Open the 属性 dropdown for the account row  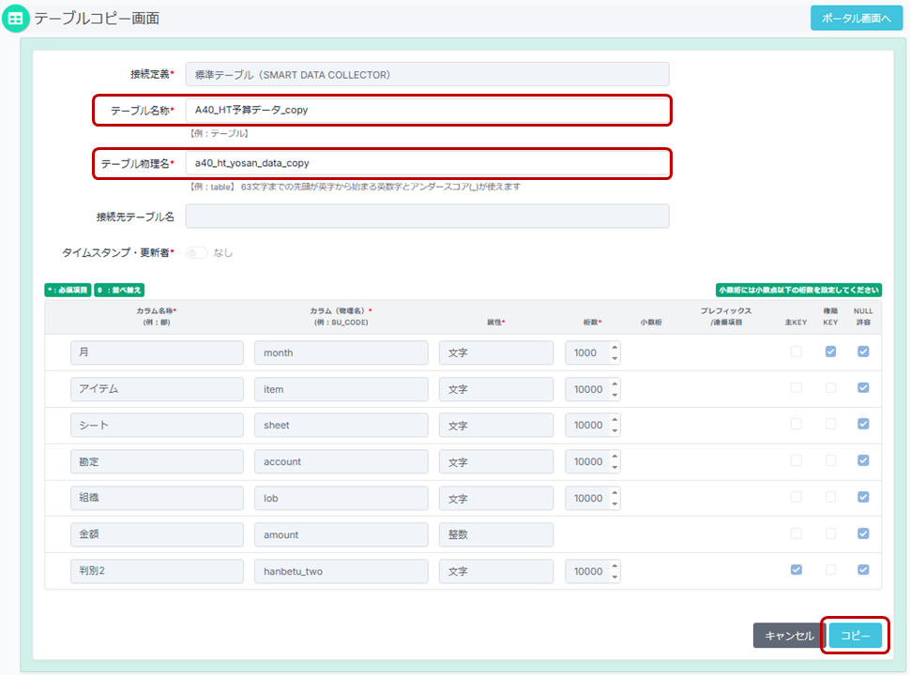[495, 461]
